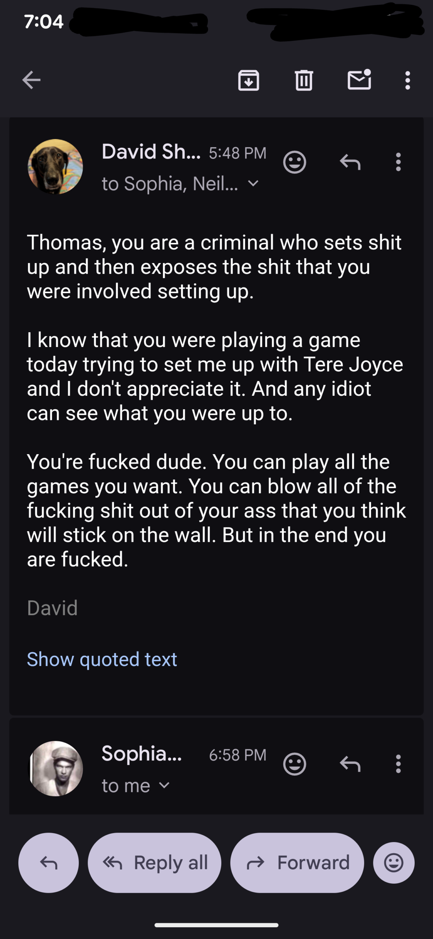
Task: Show quoted text in David's email
Action: 102,659
